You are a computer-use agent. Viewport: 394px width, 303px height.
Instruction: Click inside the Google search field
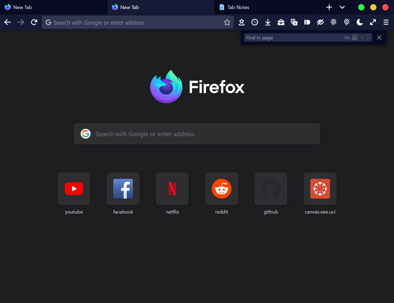(x=197, y=134)
